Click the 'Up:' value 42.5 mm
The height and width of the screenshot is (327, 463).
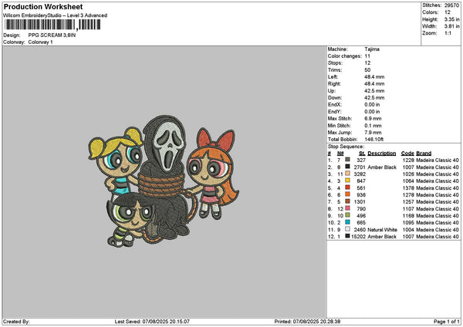click(x=374, y=91)
